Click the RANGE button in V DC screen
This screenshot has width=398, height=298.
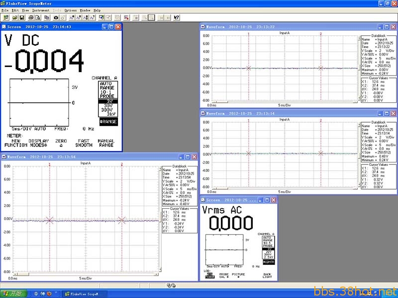[x=108, y=122]
